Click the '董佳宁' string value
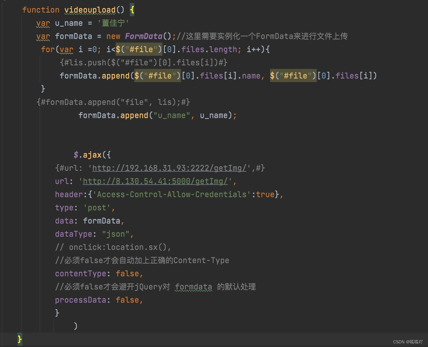The width and height of the screenshot is (428, 347). (x=113, y=23)
